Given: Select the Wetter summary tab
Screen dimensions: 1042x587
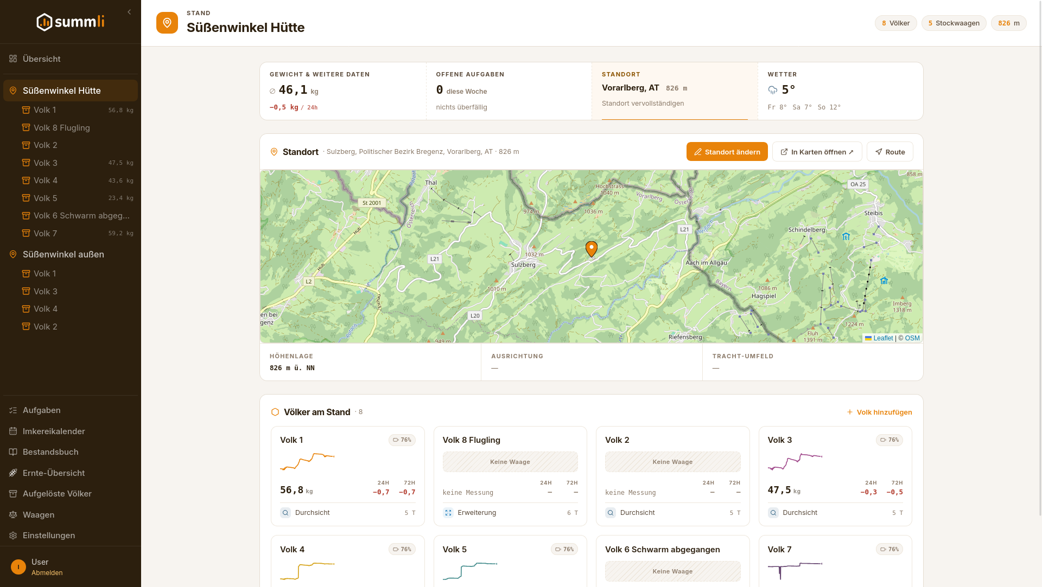Looking at the screenshot, I should [840, 91].
